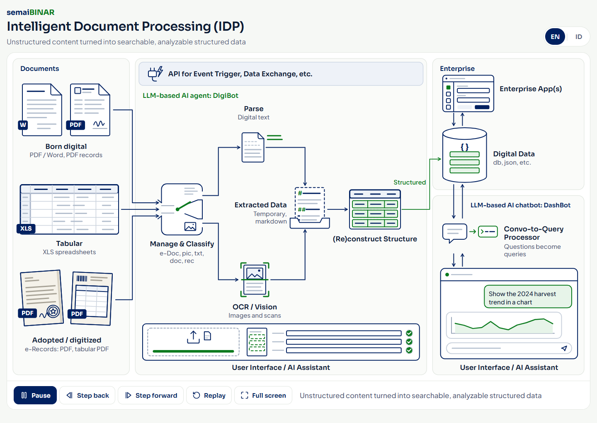Click the harvest trend chart thumbnail

click(504, 326)
